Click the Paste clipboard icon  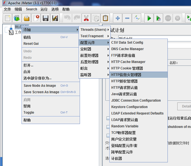[x=105, y=18]
